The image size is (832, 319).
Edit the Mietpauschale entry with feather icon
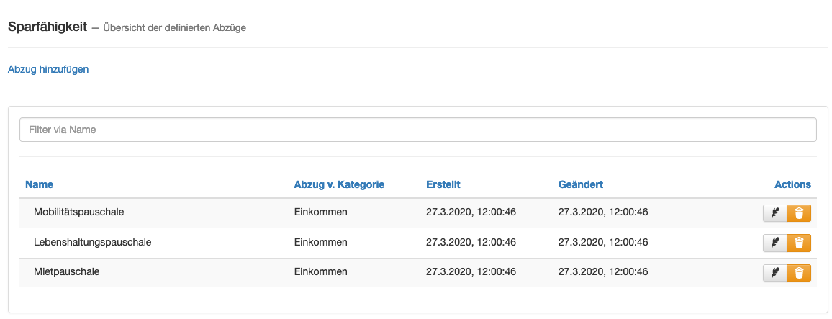click(774, 273)
